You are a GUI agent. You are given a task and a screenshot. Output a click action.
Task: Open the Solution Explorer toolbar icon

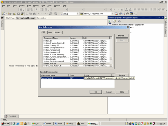(x=116, y=14)
